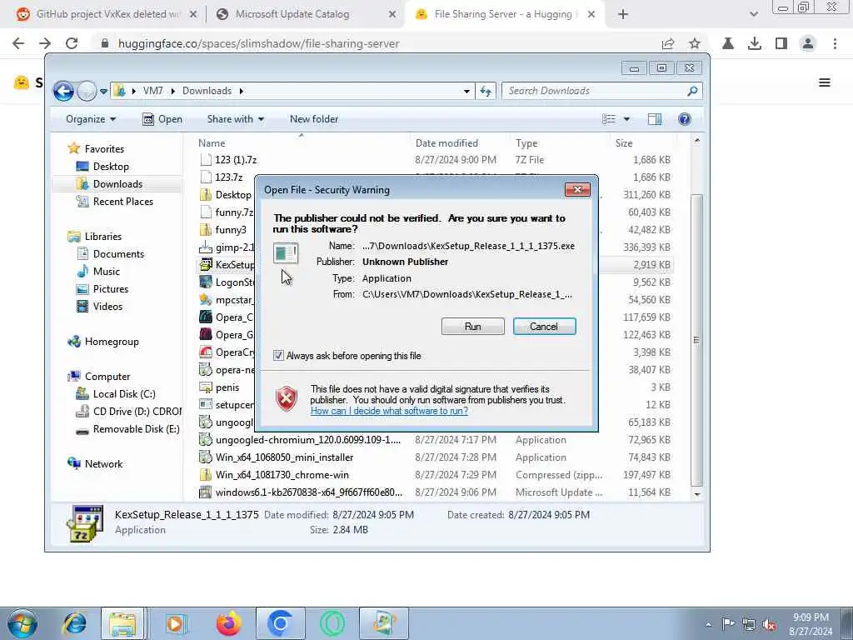This screenshot has height=640, width=853.
Task: Open the browser three-dot menu
Action: (835, 43)
